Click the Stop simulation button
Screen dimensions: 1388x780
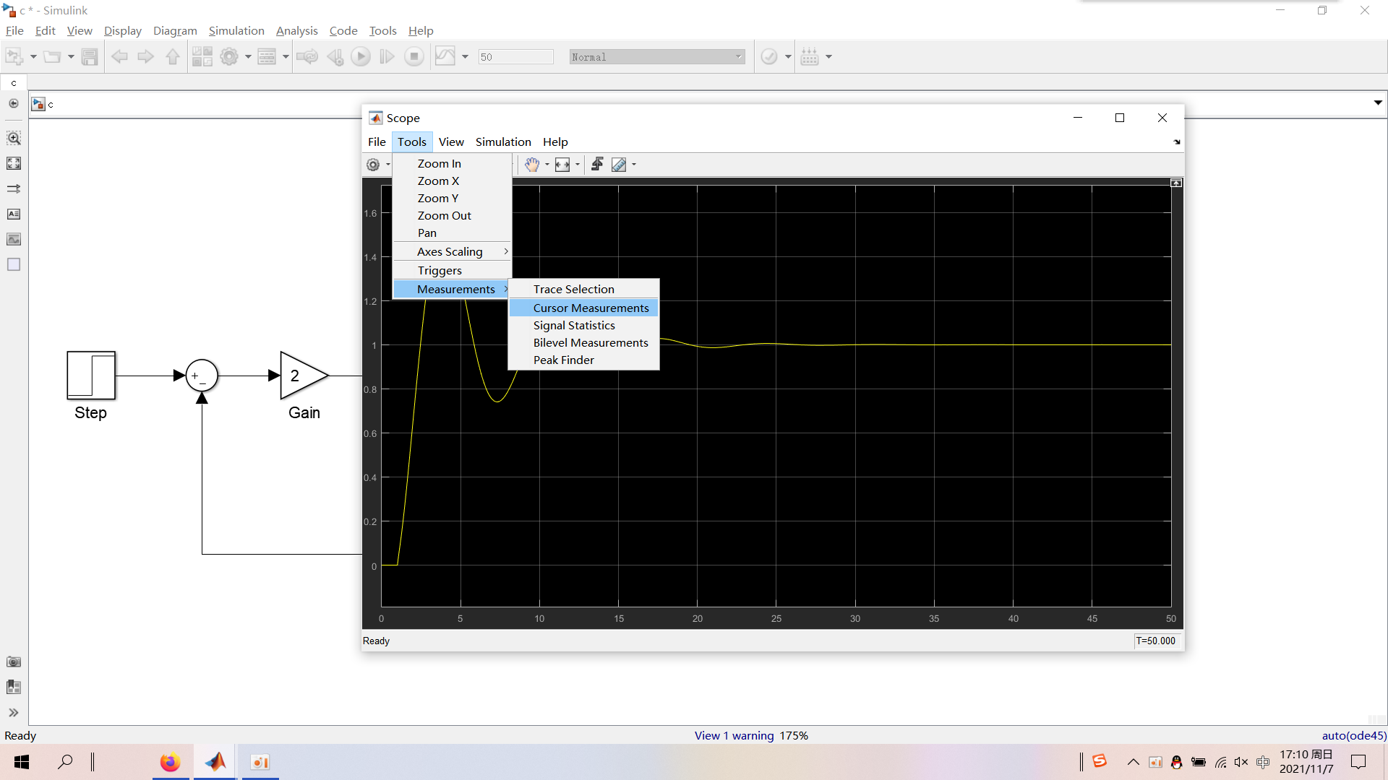[x=414, y=56]
